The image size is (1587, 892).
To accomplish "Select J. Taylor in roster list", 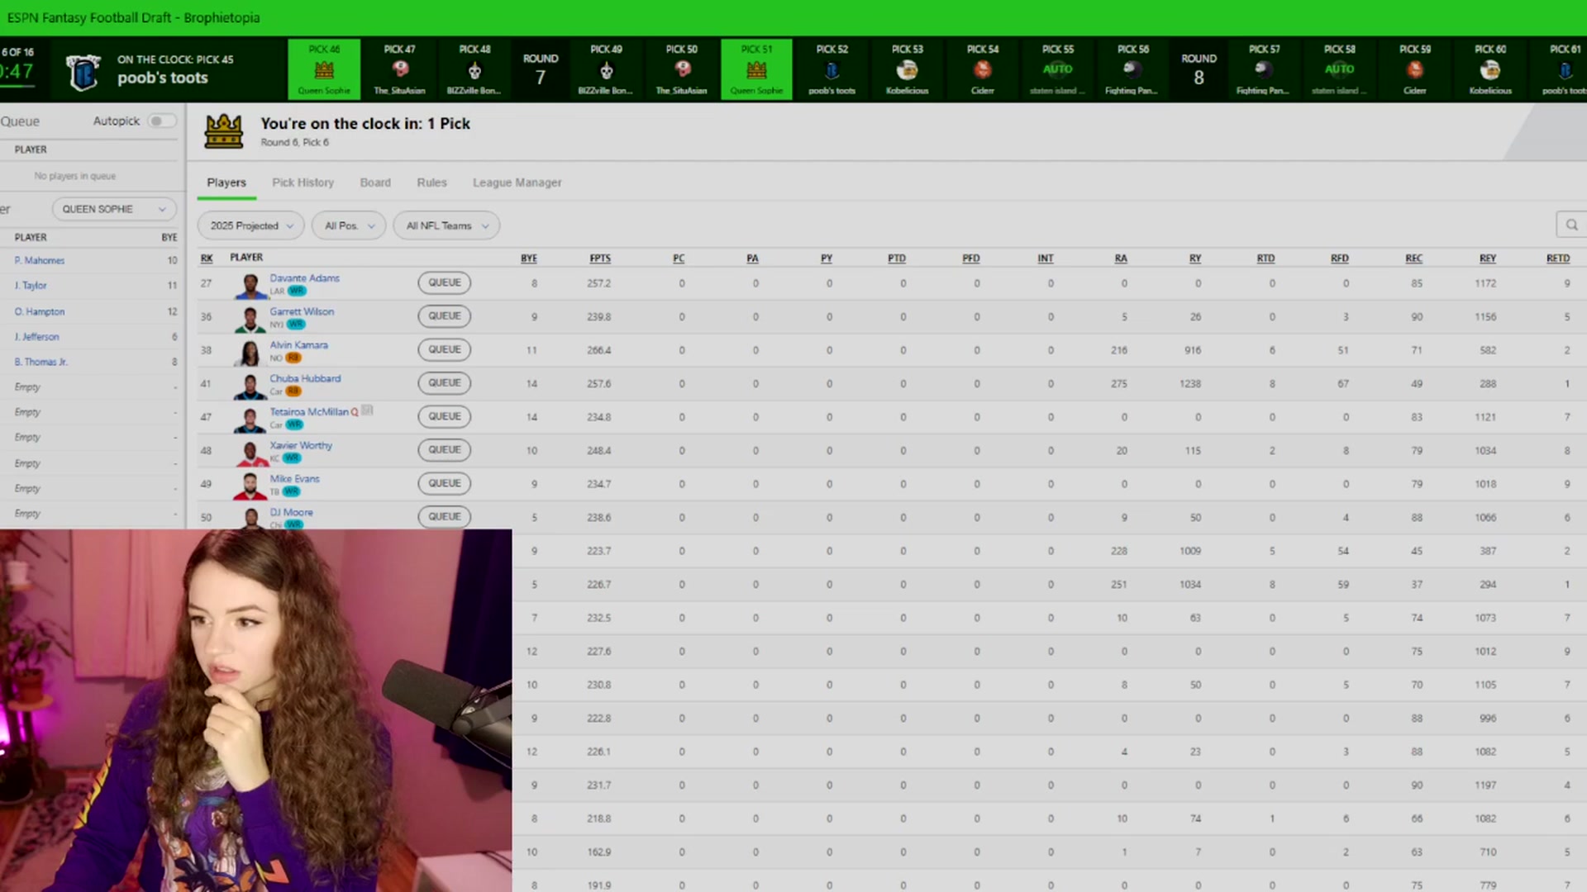I will 31,286.
